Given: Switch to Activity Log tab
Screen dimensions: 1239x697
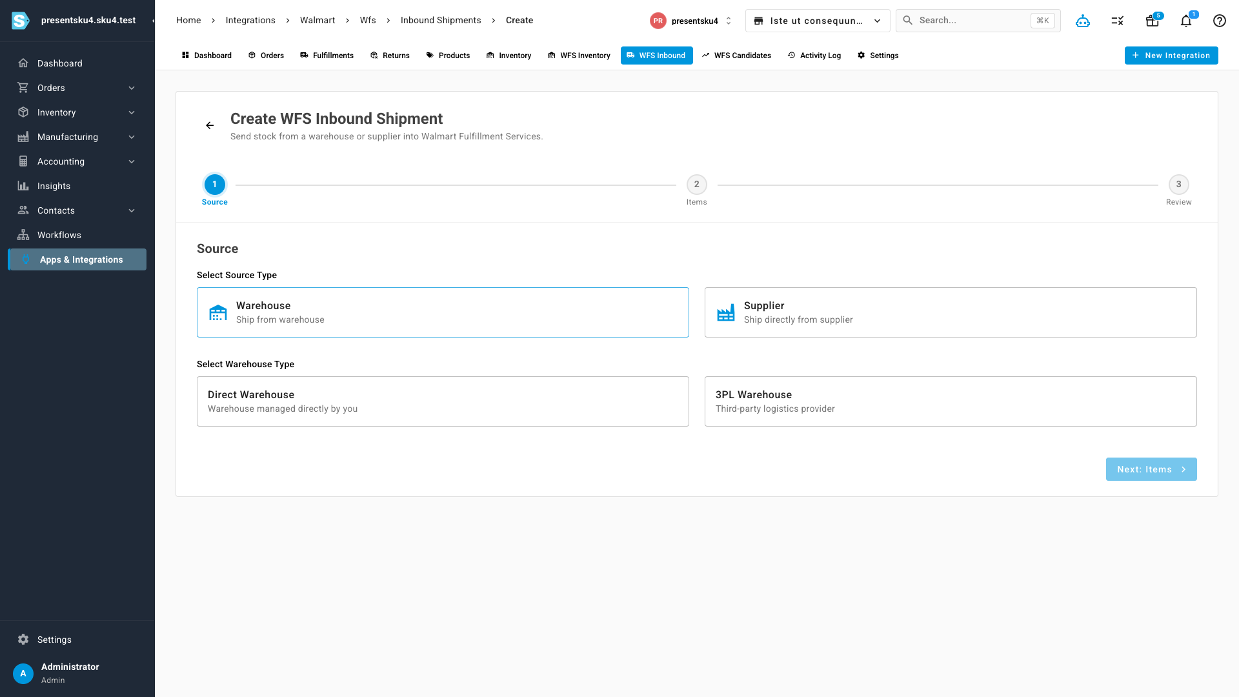Looking at the screenshot, I should [x=814, y=56].
